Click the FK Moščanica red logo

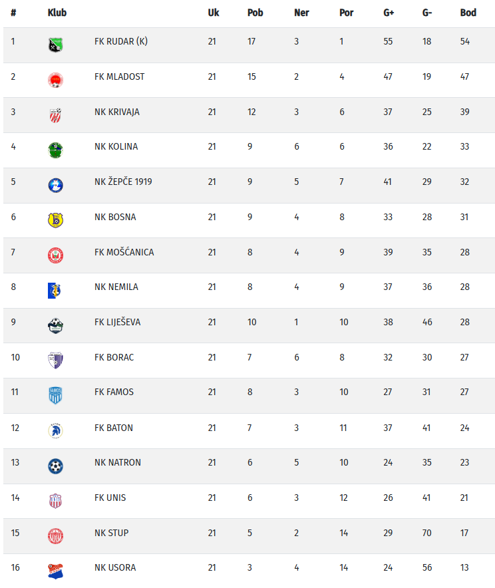click(x=56, y=255)
